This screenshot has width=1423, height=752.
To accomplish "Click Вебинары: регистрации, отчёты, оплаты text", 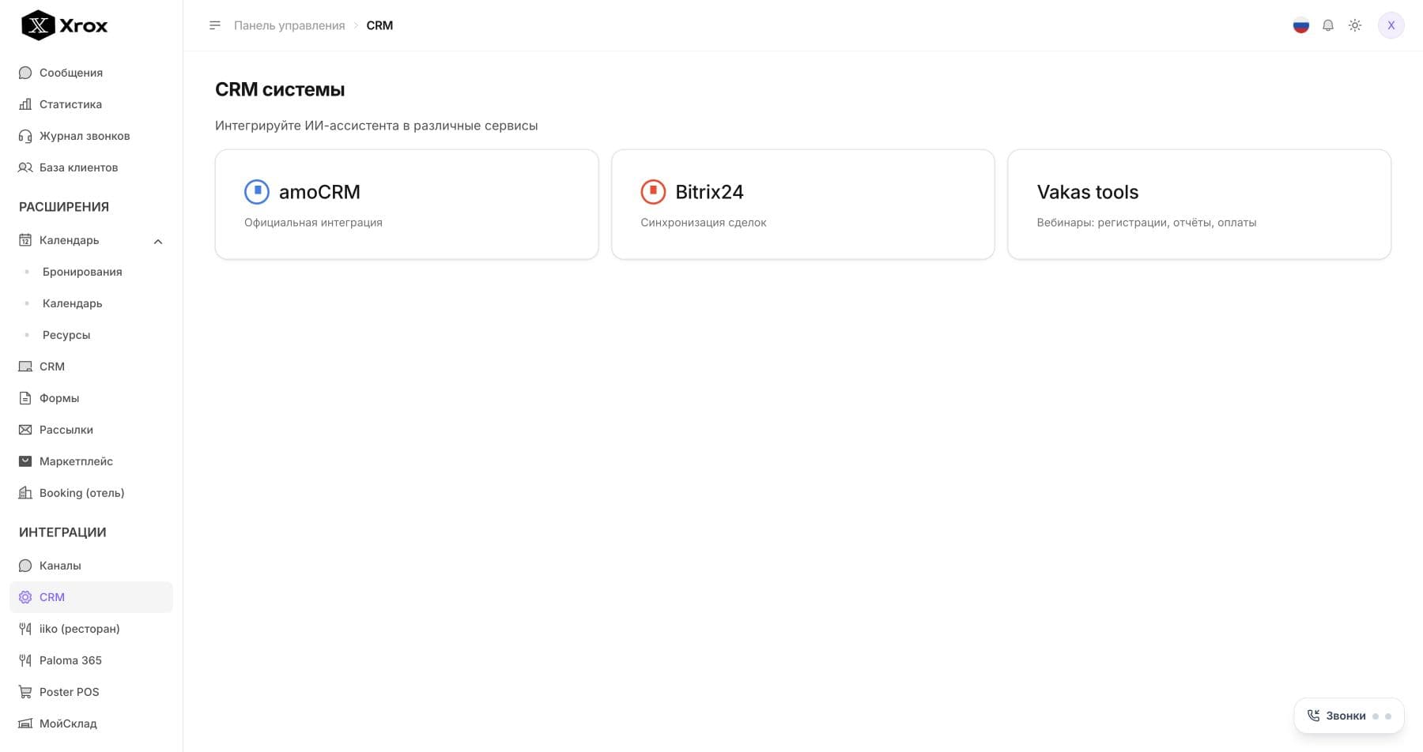I will [x=1146, y=223].
